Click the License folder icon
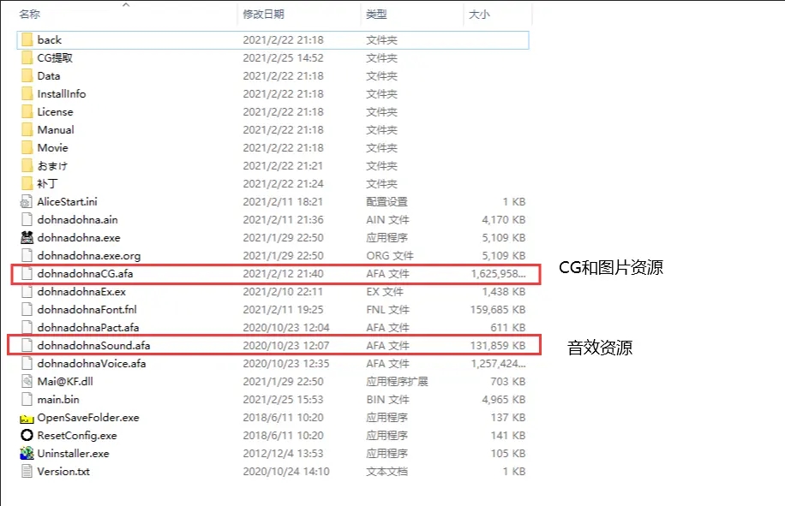The image size is (785, 506). click(x=27, y=112)
